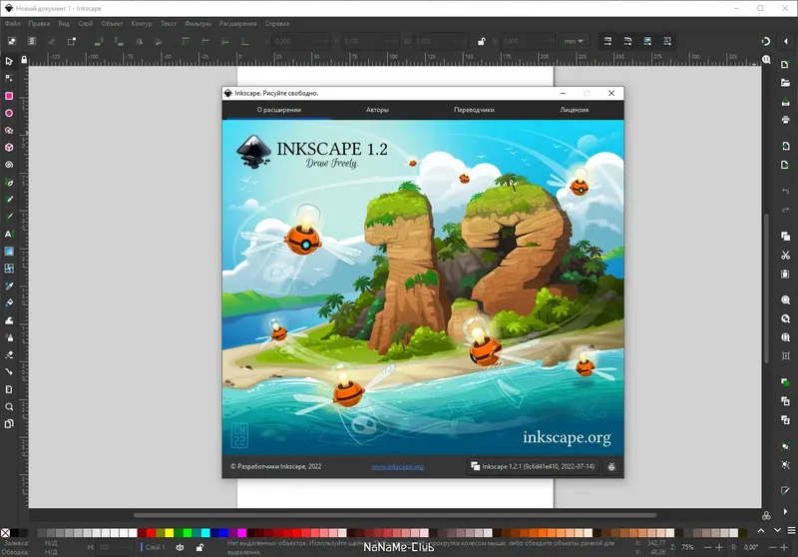This screenshot has width=798, height=557.
Task: Toggle move patterns with object
Action: 667,41
